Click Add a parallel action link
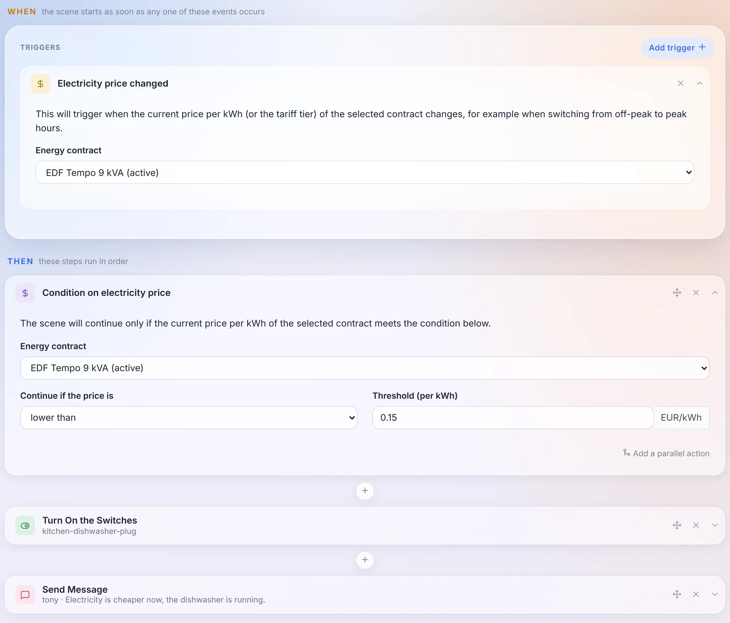This screenshot has width=730, height=623. [x=666, y=453]
